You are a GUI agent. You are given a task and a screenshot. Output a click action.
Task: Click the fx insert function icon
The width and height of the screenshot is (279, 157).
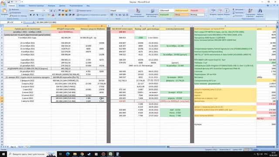click(34, 22)
